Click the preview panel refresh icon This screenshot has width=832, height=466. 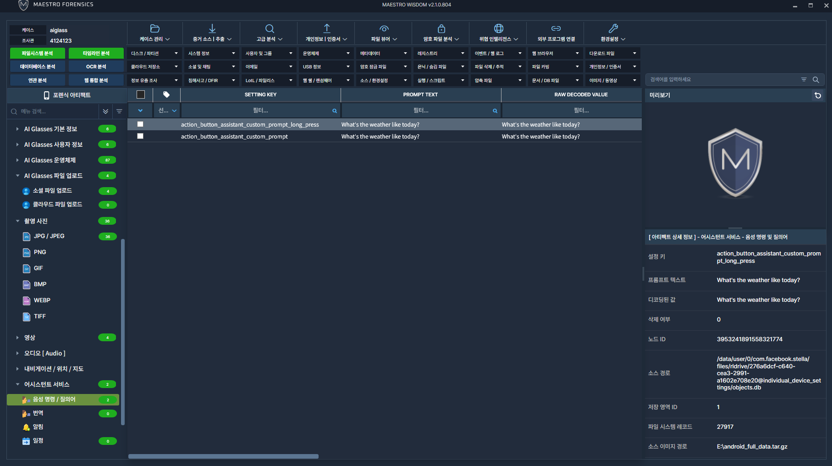(x=818, y=95)
